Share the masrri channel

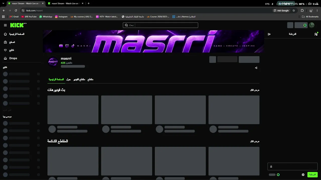256,68
